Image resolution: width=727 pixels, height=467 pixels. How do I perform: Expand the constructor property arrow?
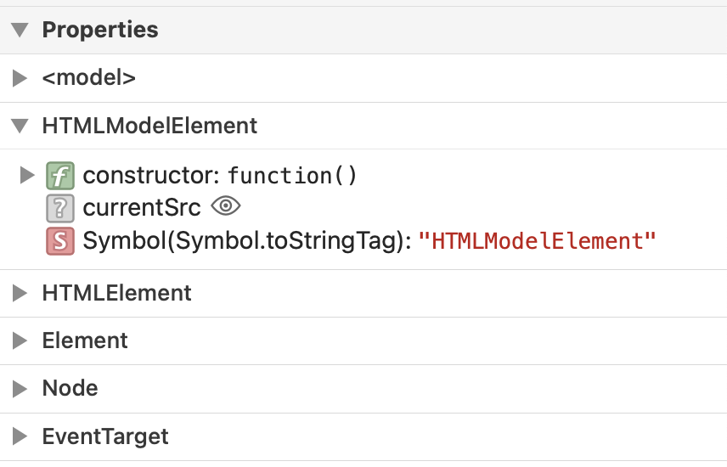(26, 176)
